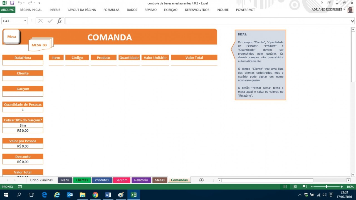Open the FÓRMULAS ribbon tab
Screen dimensions: 356x200
(x=111, y=10)
